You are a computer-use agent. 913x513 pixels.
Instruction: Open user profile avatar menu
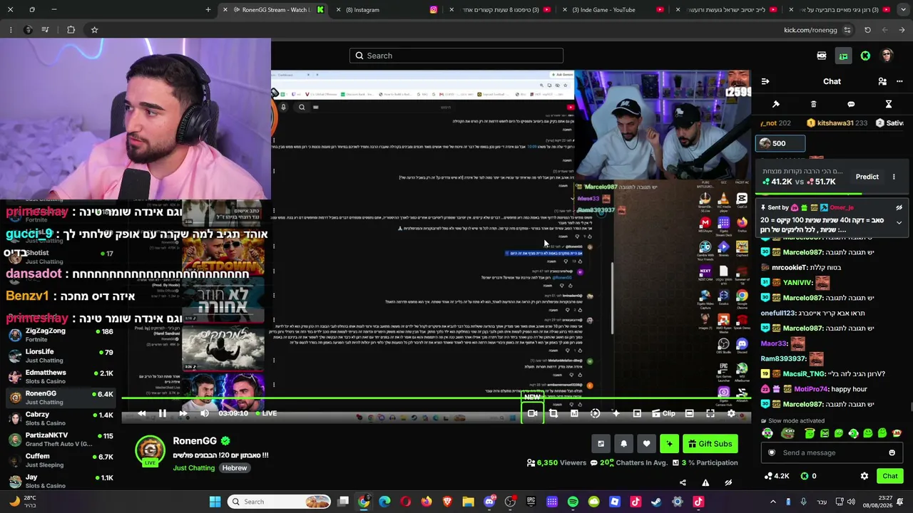[887, 56]
